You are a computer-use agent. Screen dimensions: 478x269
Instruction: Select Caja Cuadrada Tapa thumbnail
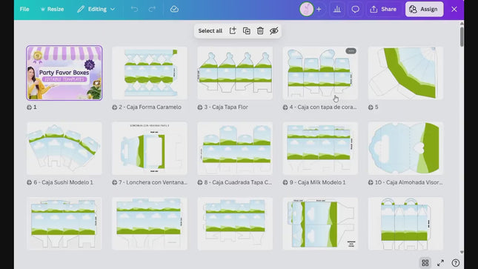click(235, 148)
